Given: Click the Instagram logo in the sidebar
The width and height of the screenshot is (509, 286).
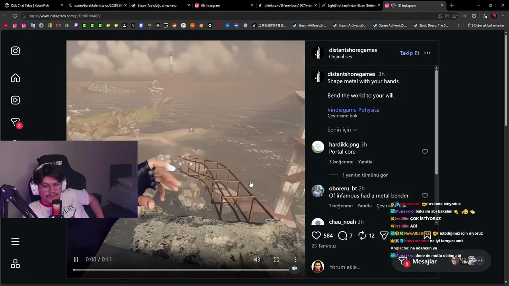Looking at the screenshot, I should click(x=15, y=51).
